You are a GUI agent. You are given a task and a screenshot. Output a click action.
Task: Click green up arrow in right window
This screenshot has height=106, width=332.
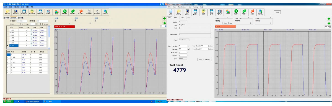(x=329, y=19)
